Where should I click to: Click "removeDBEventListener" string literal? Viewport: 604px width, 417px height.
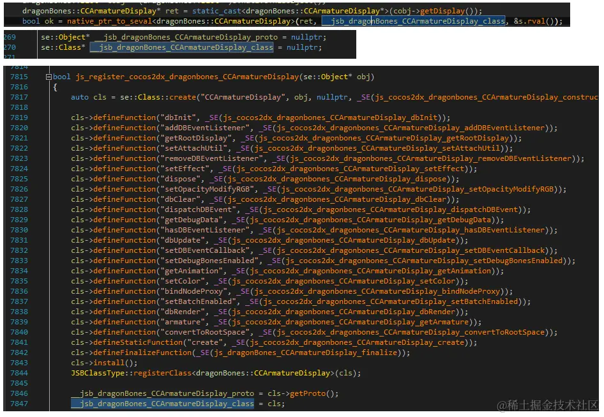211,158
